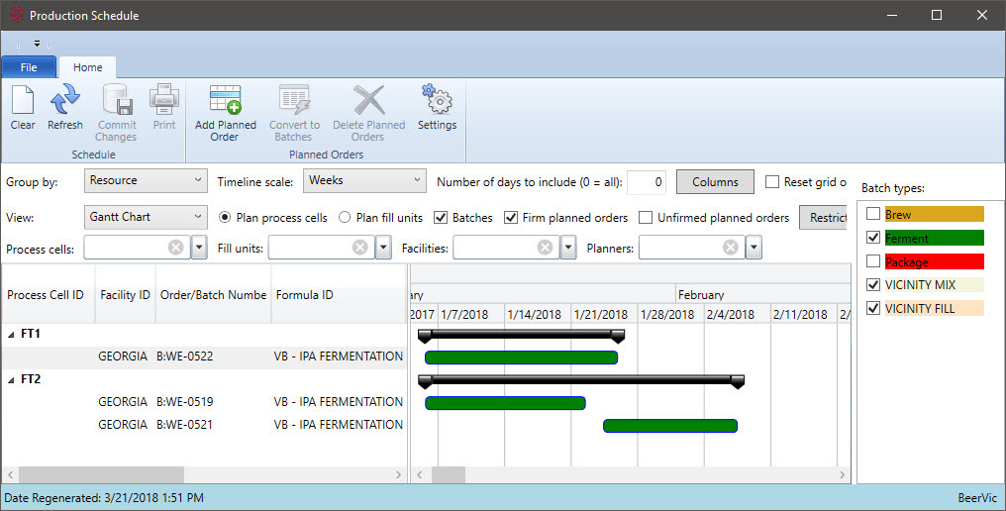Viewport: 1006px width, 511px height.
Task: Click the Gantt timeline scrollbar right arrow
Action: 843,475
